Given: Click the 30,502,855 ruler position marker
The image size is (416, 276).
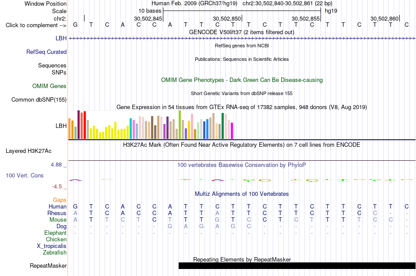Looking at the screenshot, I should coord(306,18).
